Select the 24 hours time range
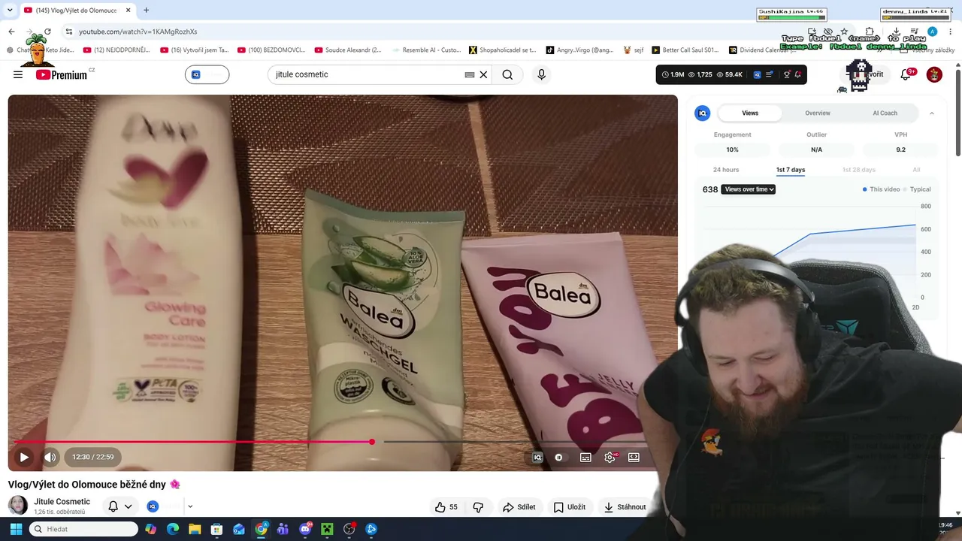Viewport: 962px width, 541px height. [726, 170]
